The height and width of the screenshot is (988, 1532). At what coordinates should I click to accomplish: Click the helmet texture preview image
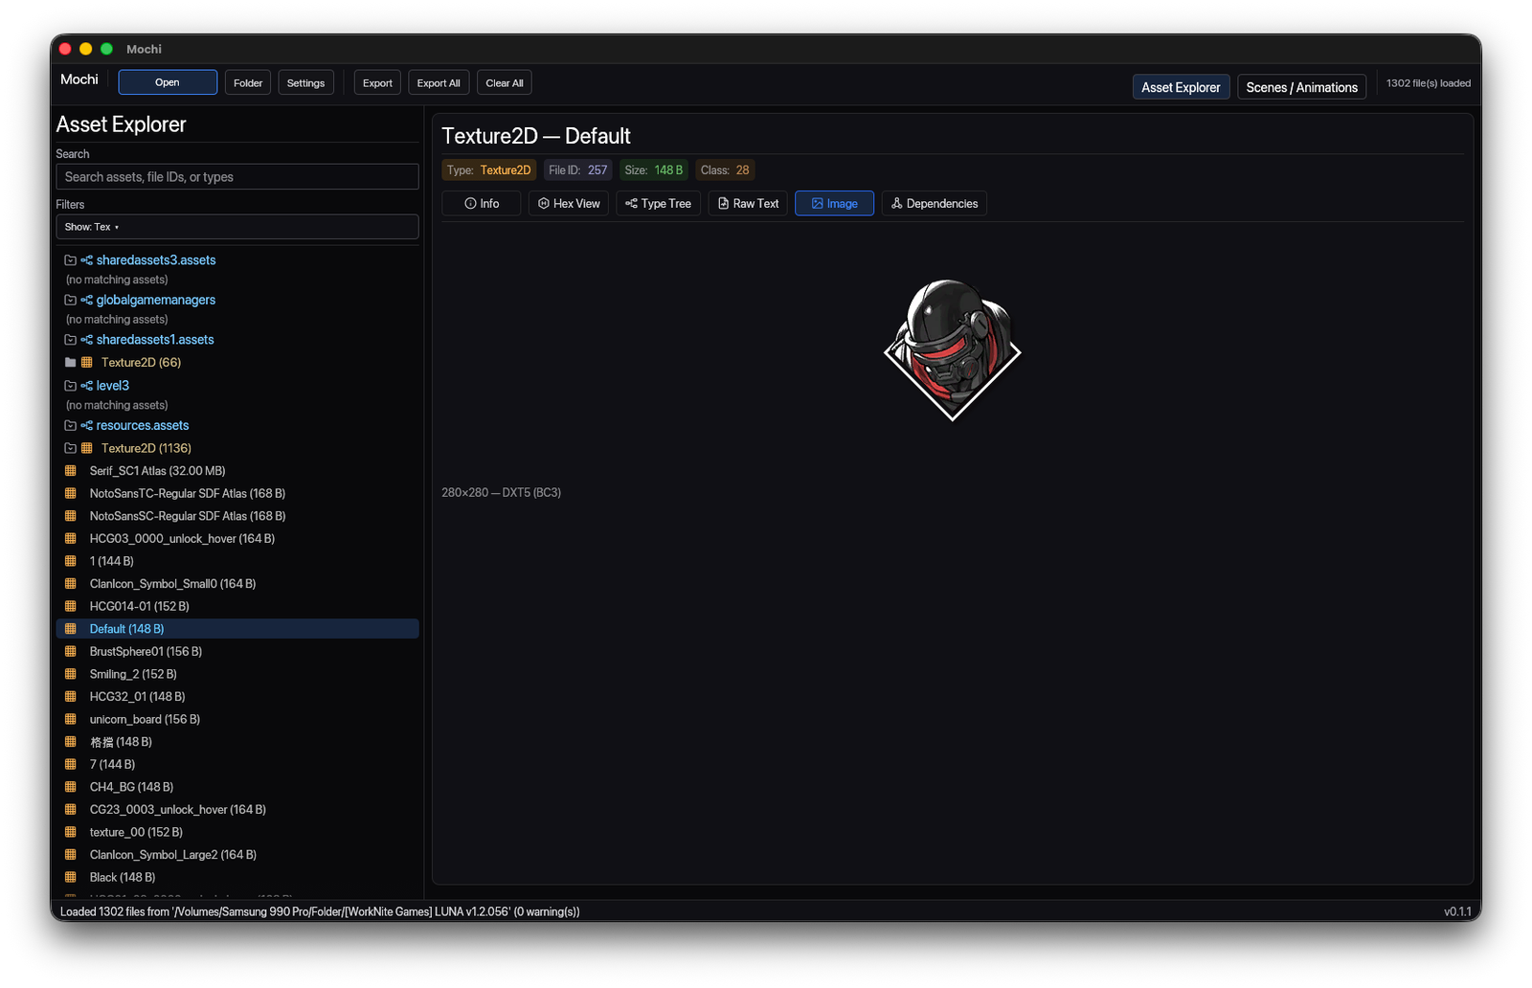pos(953,350)
